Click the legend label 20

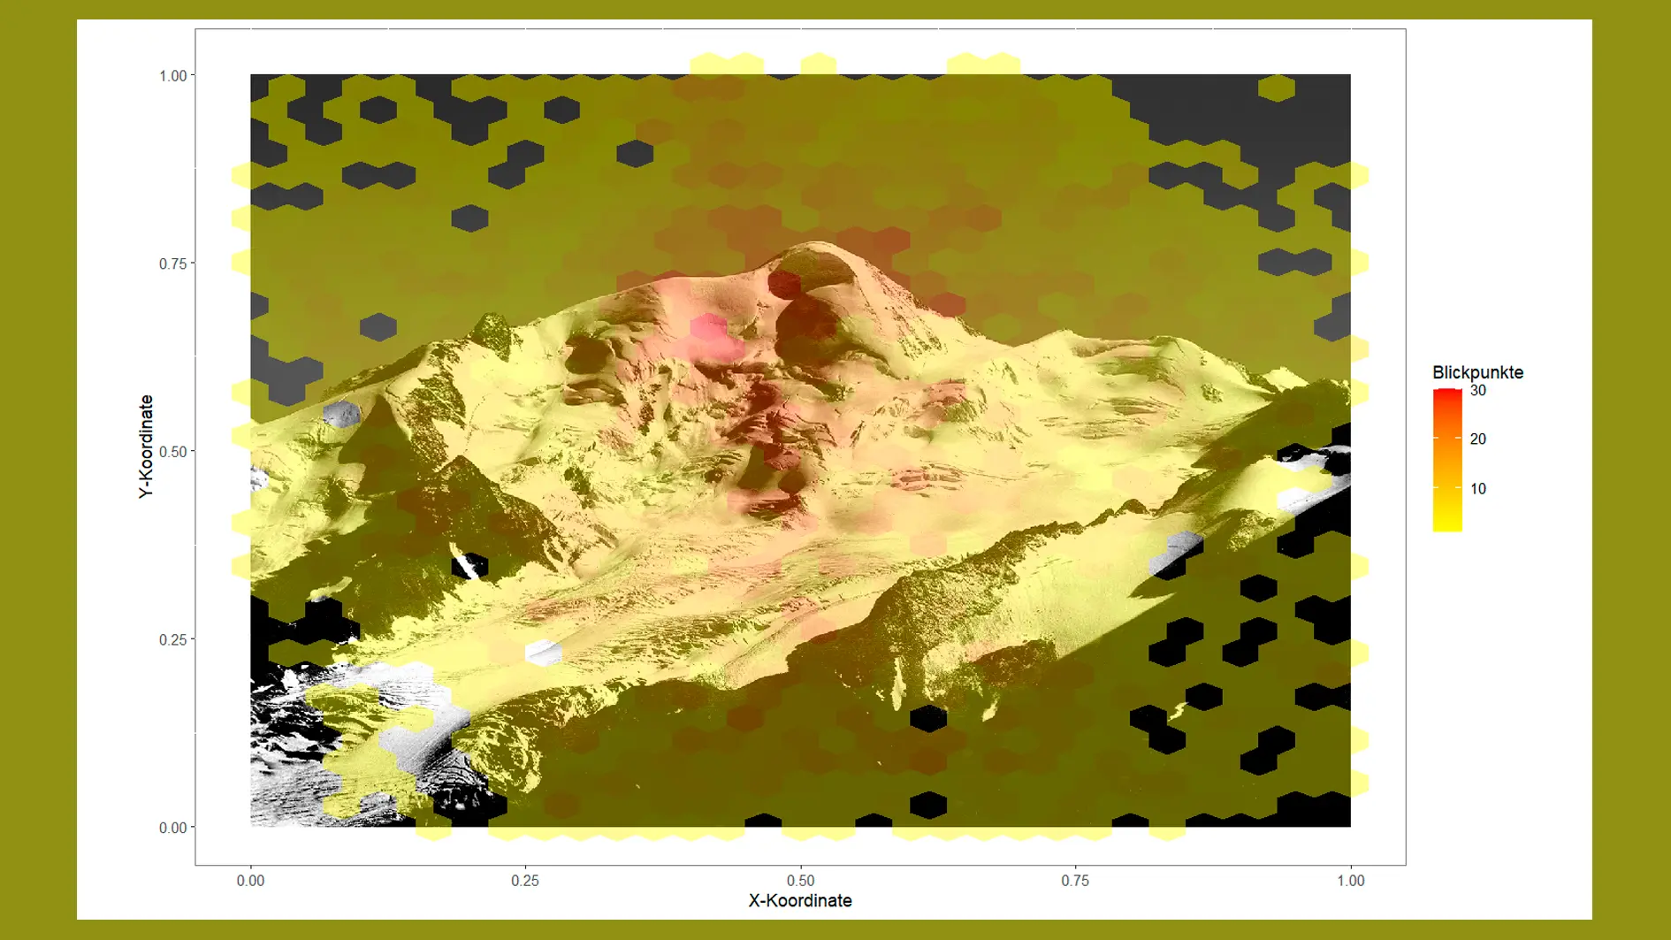point(1477,439)
